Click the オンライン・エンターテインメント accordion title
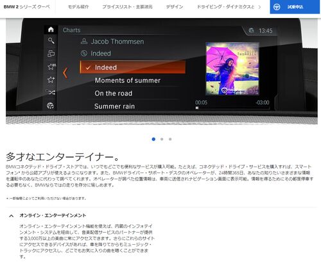Image resolution: width=321 pixels, height=264 pixels. click(x=53, y=215)
